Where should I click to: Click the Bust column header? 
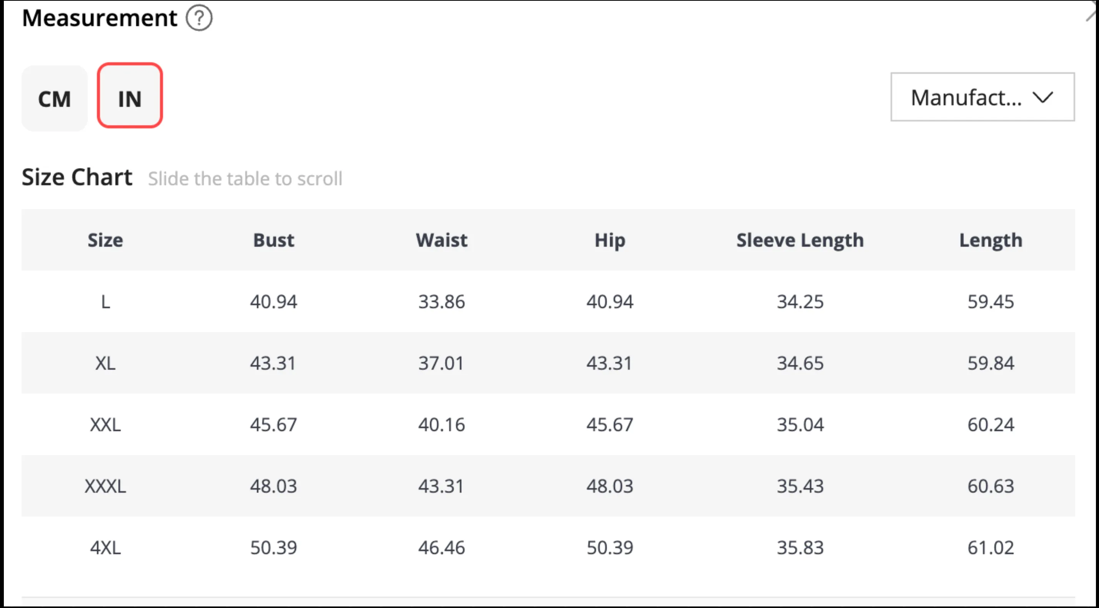[x=273, y=240]
